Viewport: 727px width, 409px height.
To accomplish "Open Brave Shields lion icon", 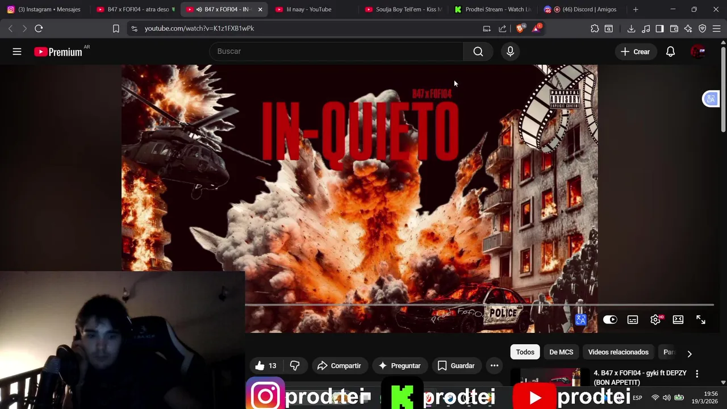I will pos(521,28).
